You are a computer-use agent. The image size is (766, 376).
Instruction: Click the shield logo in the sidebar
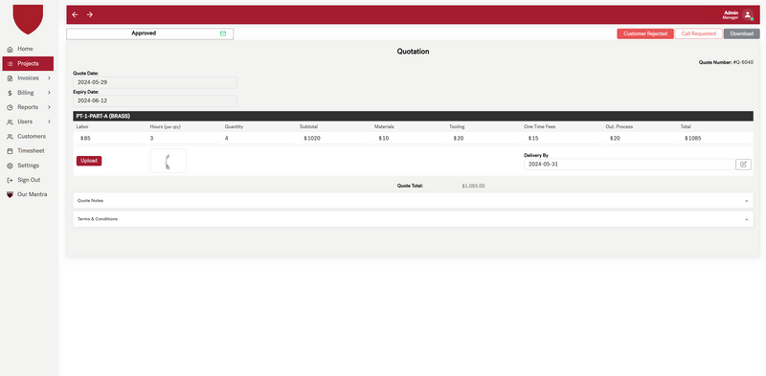[28, 19]
